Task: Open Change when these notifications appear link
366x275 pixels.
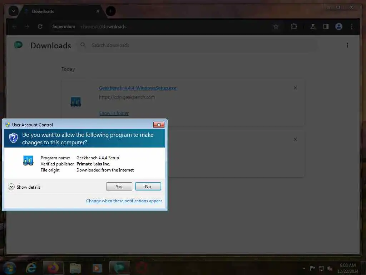Action: 124,201
